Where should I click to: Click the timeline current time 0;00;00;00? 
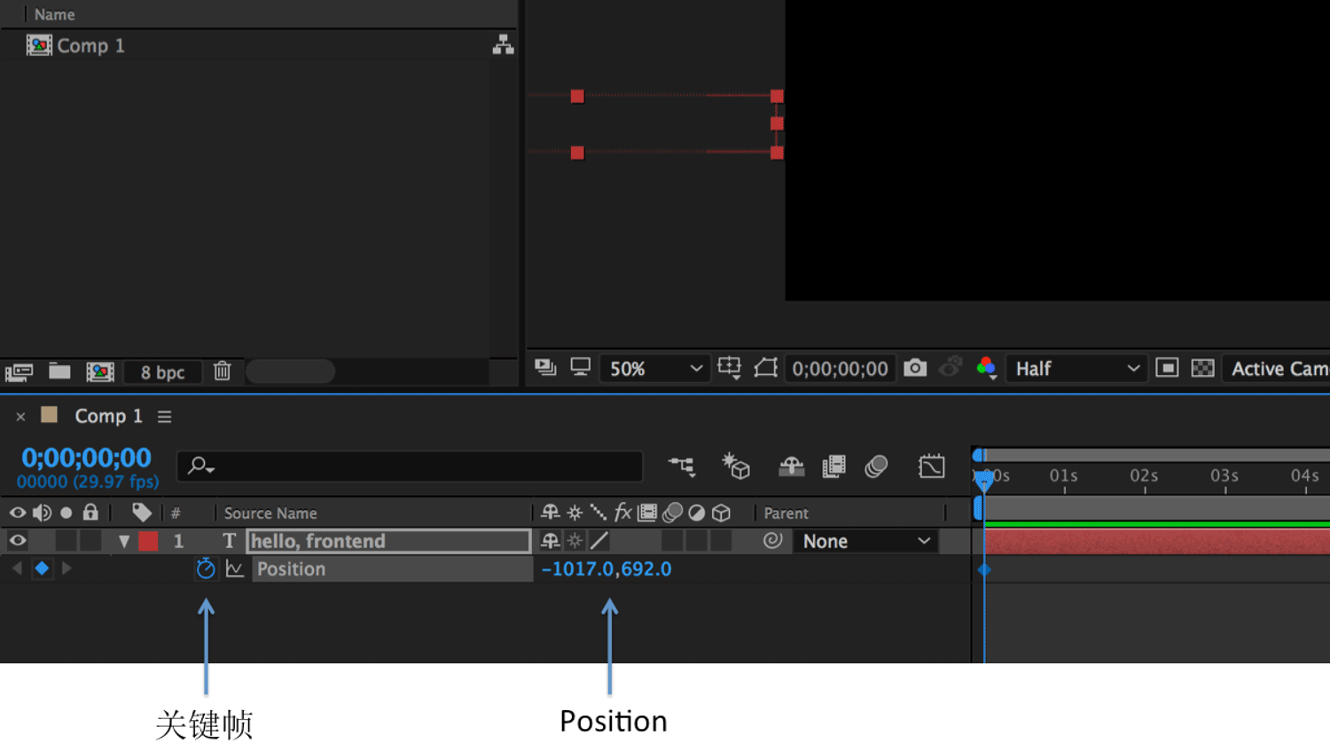tap(87, 458)
